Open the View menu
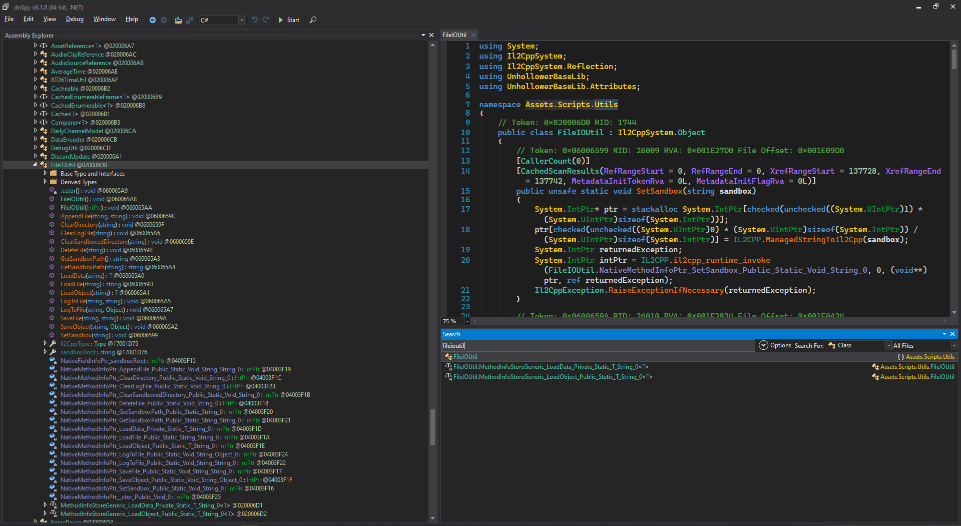This screenshot has width=961, height=526. click(50, 19)
